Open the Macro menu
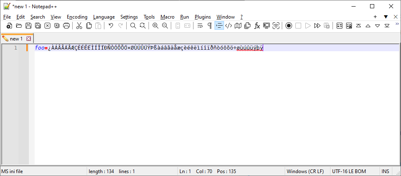This screenshot has height=176, width=401. [167, 17]
